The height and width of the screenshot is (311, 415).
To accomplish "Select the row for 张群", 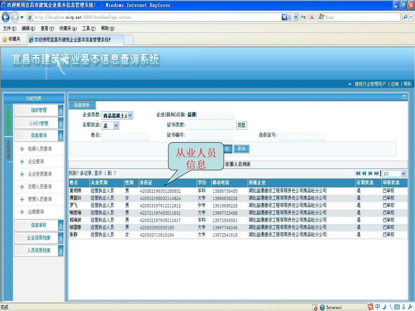I will 238,234.
